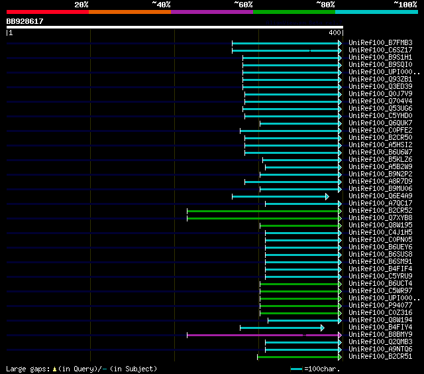The width and height of the screenshot is (424, 374).
Task: Open hit UniRef100_C6SZ17
Action: click(x=380, y=50)
